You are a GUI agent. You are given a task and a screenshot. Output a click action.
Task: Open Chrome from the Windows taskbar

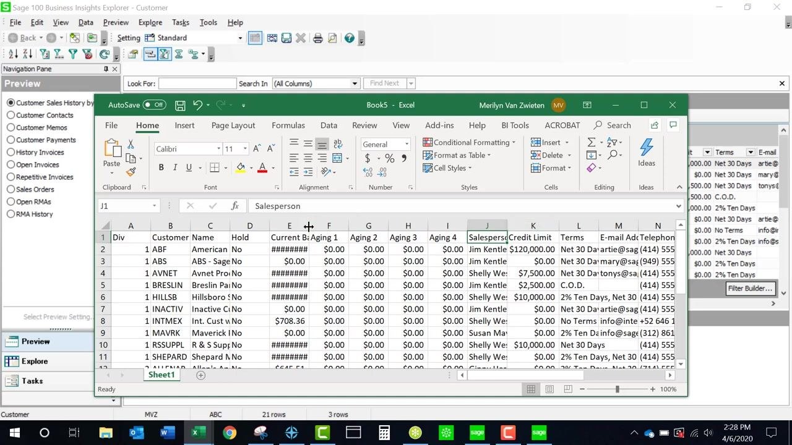tap(230, 433)
